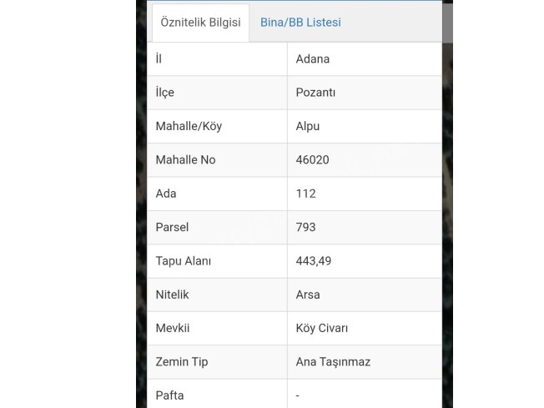Click the Adana province value

(313, 59)
